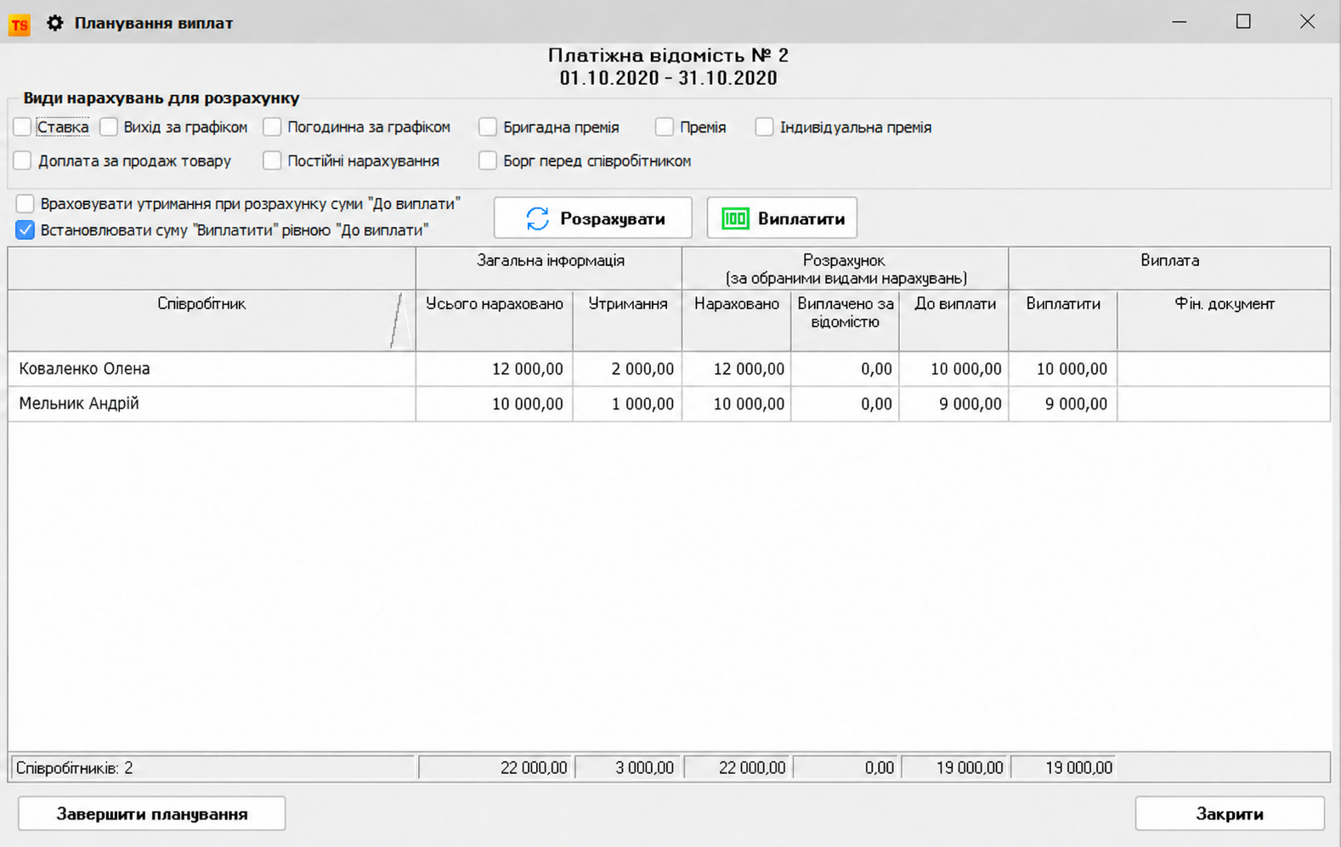The image size is (1341, 847).
Task: Click the Виплачено за відомістю column header
Action: pos(845,320)
